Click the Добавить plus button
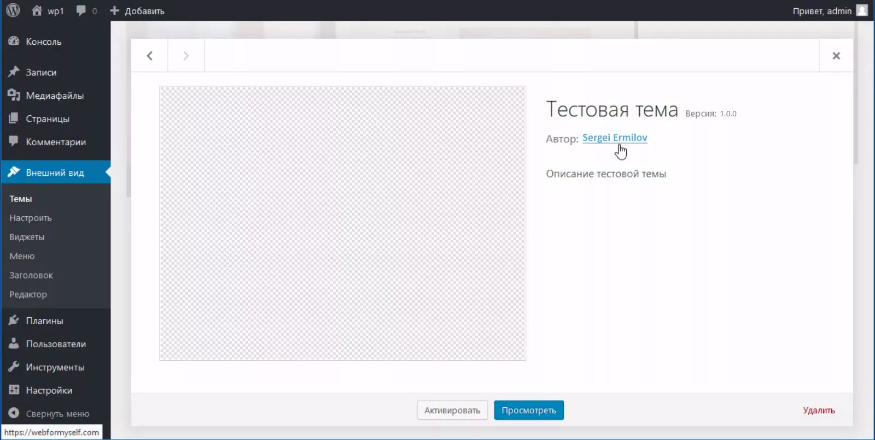Image resolution: width=875 pixels, height=440 pixels. [137, 11]
